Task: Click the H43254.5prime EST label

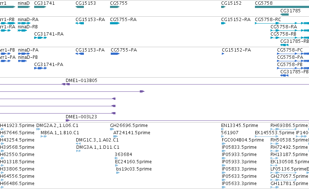Action: pos(17,140)
